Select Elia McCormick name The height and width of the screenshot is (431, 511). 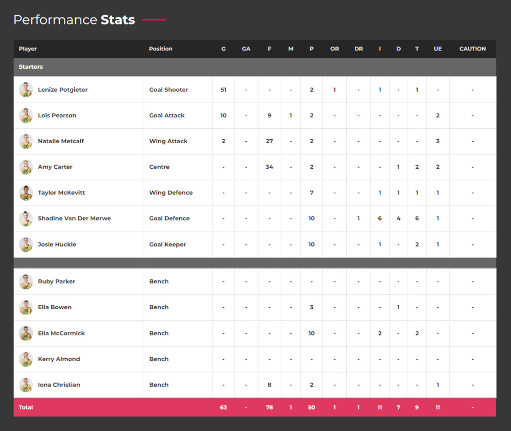pos(61,333)
